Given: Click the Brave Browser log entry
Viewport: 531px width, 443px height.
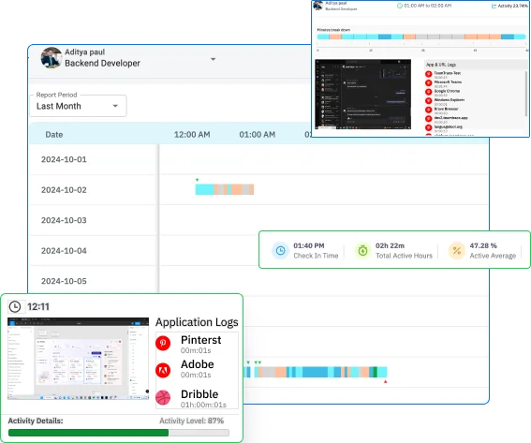Looking at the screenshot, I should (x=446, y=109).
